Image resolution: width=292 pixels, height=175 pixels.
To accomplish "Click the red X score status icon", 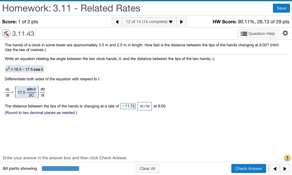I will pyautogui.click(x=6, y=33).
